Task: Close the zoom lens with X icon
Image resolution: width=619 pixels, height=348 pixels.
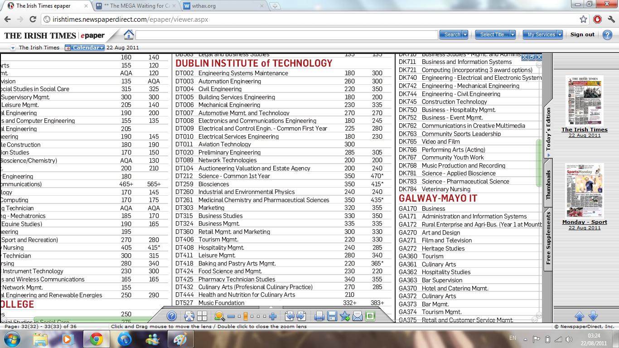Action: [539, 57]
